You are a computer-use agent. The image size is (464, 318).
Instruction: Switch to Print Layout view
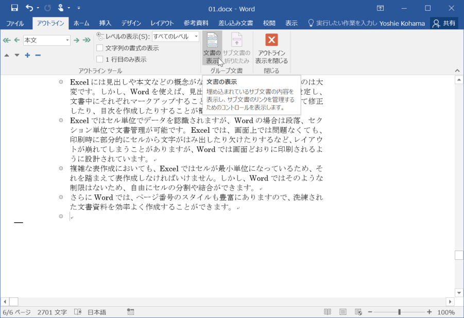343,312
